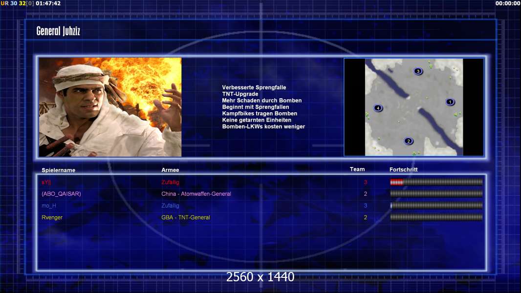Click the General Juhziz portrait image

pos(110,107)
